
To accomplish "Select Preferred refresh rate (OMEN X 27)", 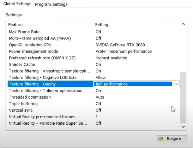I will pyautogui.click(x=42, y=58).
